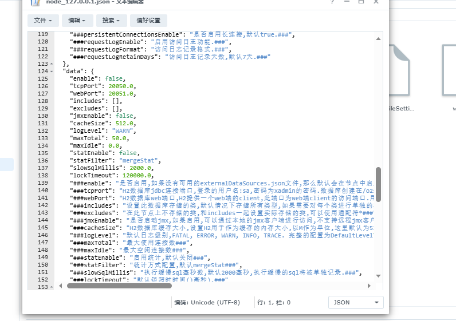Image resolution: width=456 pixels, height=321 pixels.
Task: Click the slowSqlMillis value 2000.0
Action: pos(140,168)
